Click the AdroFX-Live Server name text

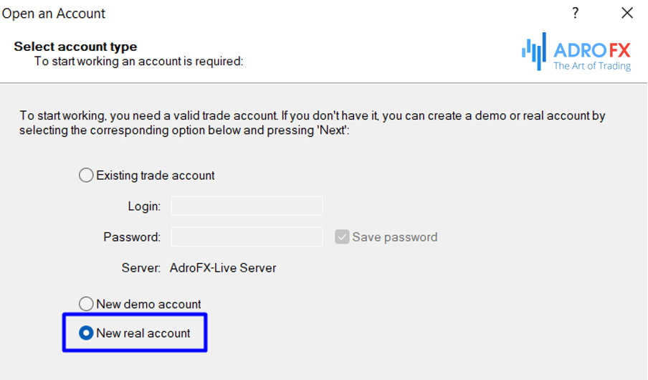[x=223, y=268]
